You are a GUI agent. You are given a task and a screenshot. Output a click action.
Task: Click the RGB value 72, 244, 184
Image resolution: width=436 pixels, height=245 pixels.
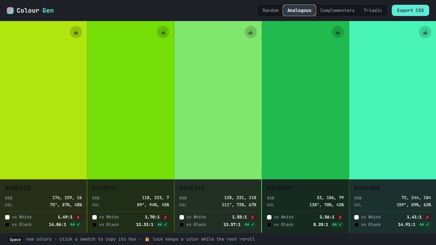[416, 198]
